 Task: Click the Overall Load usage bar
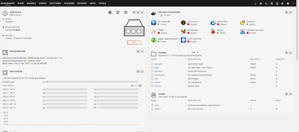92,82
